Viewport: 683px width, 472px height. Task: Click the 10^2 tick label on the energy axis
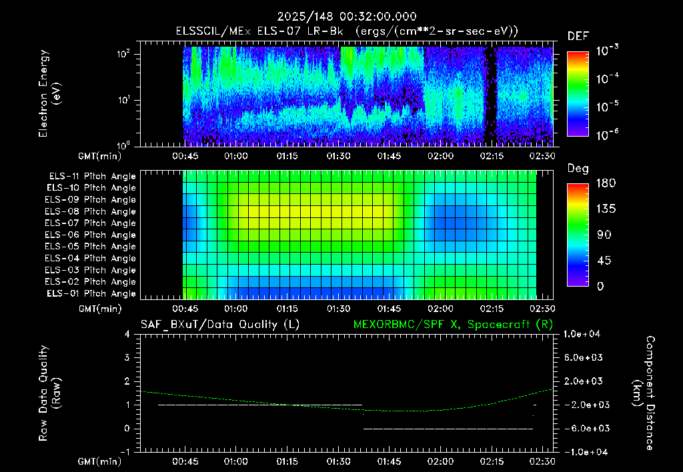pos(123,54)
